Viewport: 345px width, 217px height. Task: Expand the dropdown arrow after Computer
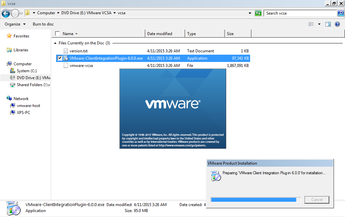58,13
